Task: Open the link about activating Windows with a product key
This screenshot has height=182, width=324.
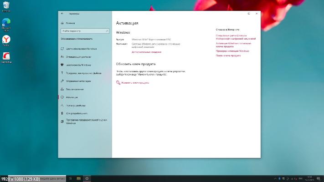Action: pyautogui.click(x=233, y=45)
